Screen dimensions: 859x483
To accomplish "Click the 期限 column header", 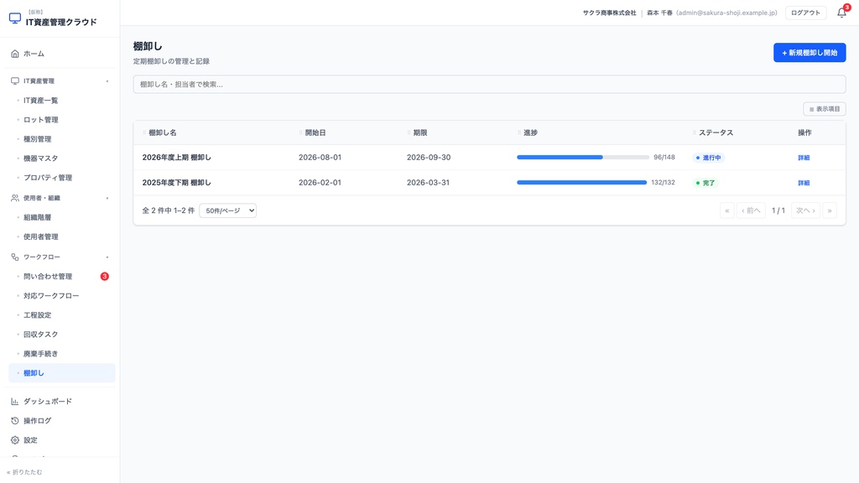I will (x=420, y=132).
